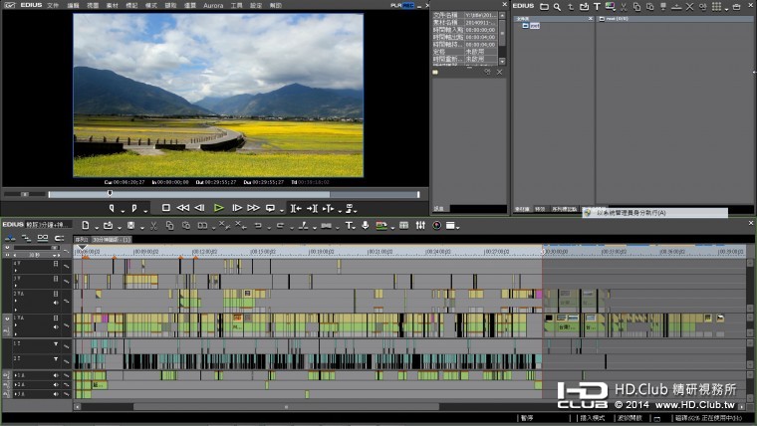Click the New Sequence icon in timeline toolbar
This screenshot has width=757, height=426.
(x=86, y=225)
